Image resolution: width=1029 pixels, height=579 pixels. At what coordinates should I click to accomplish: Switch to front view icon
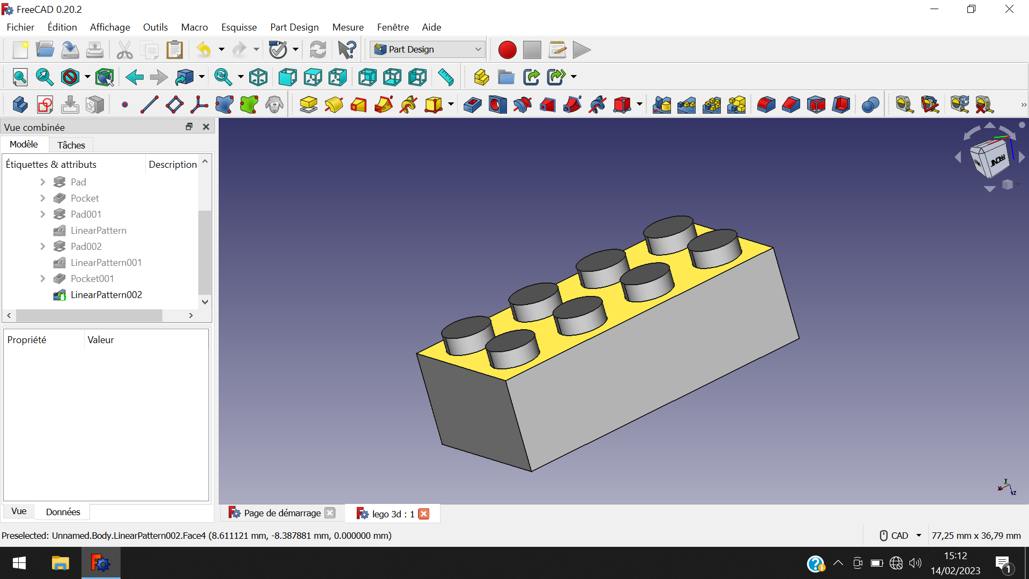(x=287, y=77)
